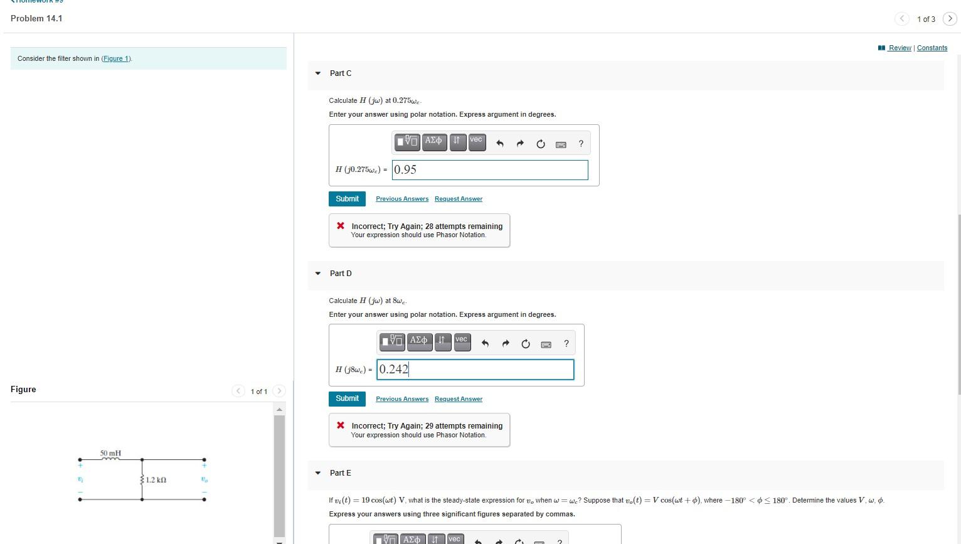This screenshot has width=961, height=544.
Task: Undo last edit in Part D
Action: tap(485, 343)
